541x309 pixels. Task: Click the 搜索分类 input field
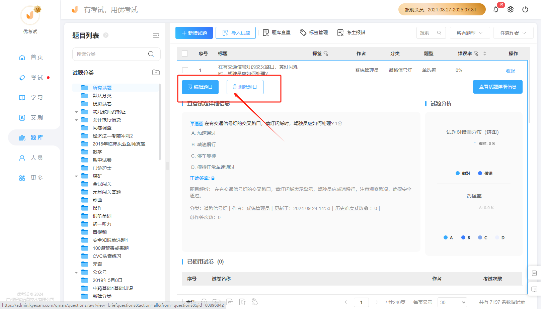pos(117,54)
